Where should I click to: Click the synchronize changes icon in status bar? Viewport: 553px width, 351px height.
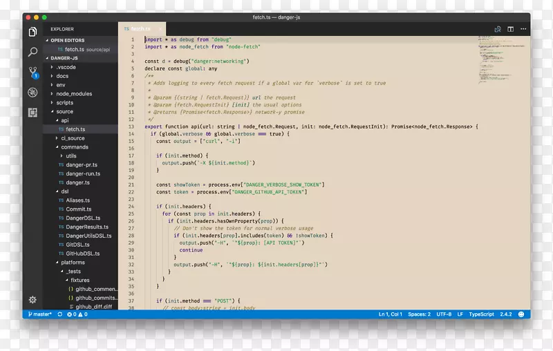(60, 314)
